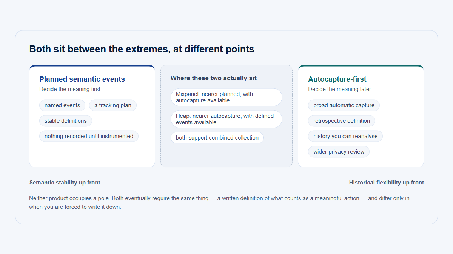Click 'both support combined collection' chip
Viewport: 453px width, 254px height.
click(x=217, y=138)
